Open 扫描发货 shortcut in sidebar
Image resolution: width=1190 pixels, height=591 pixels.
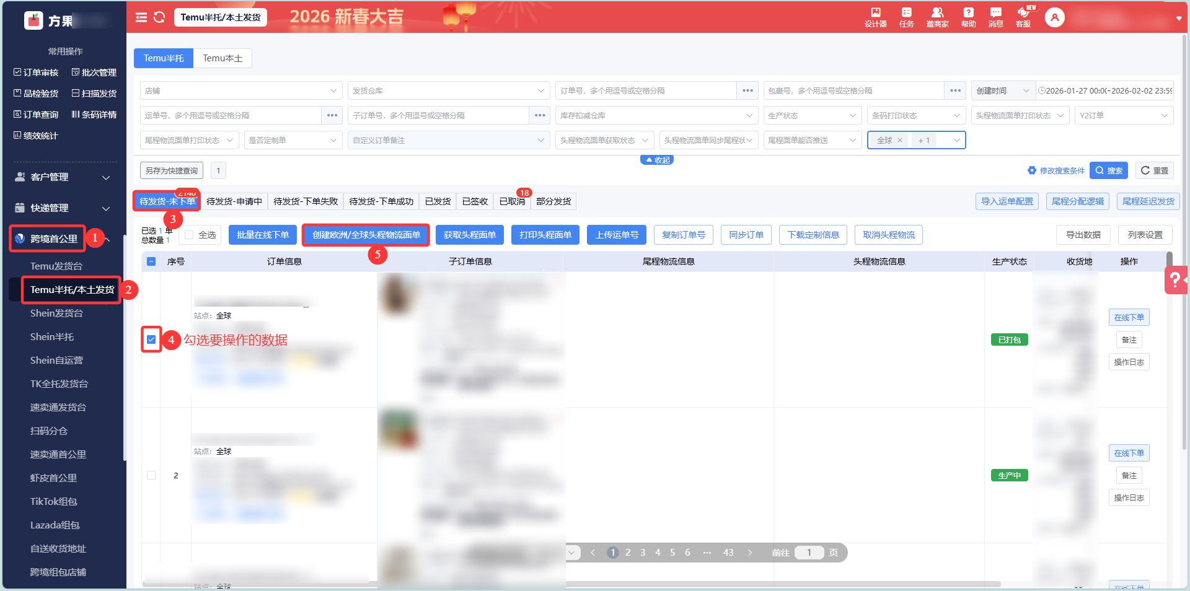(x=94, y=94)
